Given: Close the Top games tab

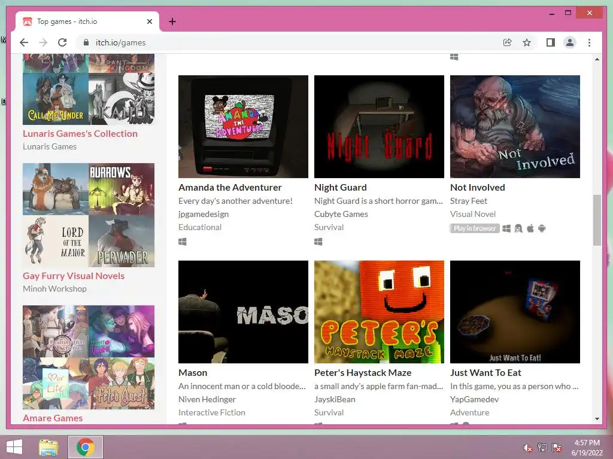Looking at the screenshot, I should pos(149,22).
